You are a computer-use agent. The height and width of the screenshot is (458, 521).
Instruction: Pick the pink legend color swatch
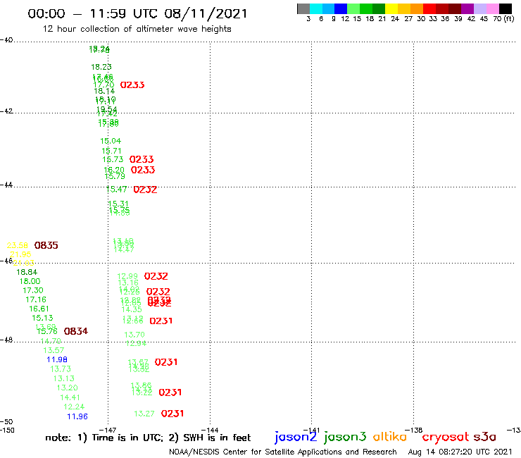coord(493,8)
